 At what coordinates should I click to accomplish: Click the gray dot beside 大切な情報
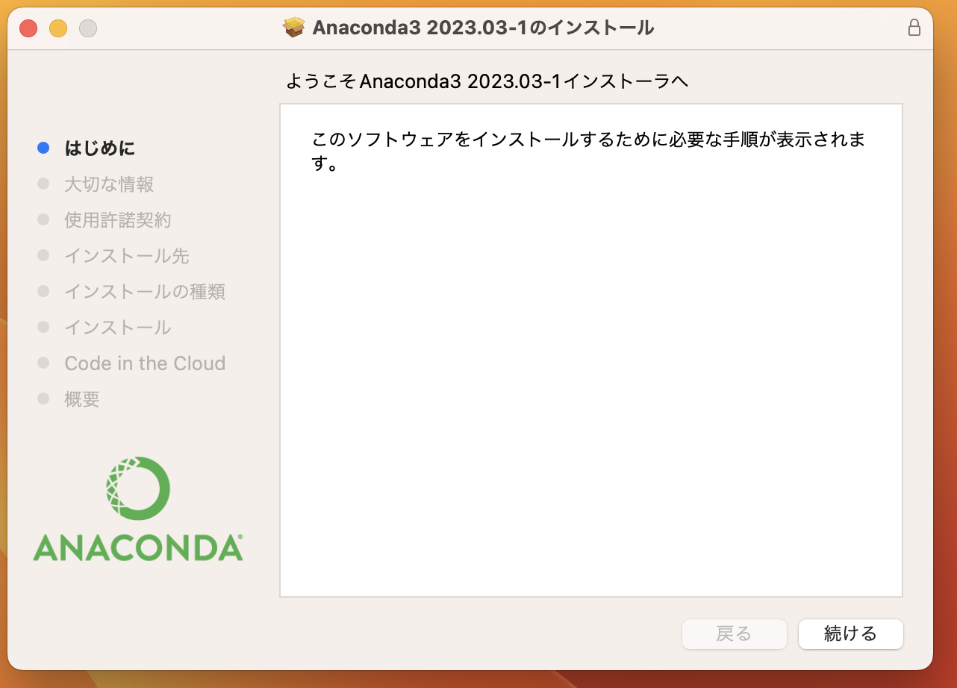(43, 184)
